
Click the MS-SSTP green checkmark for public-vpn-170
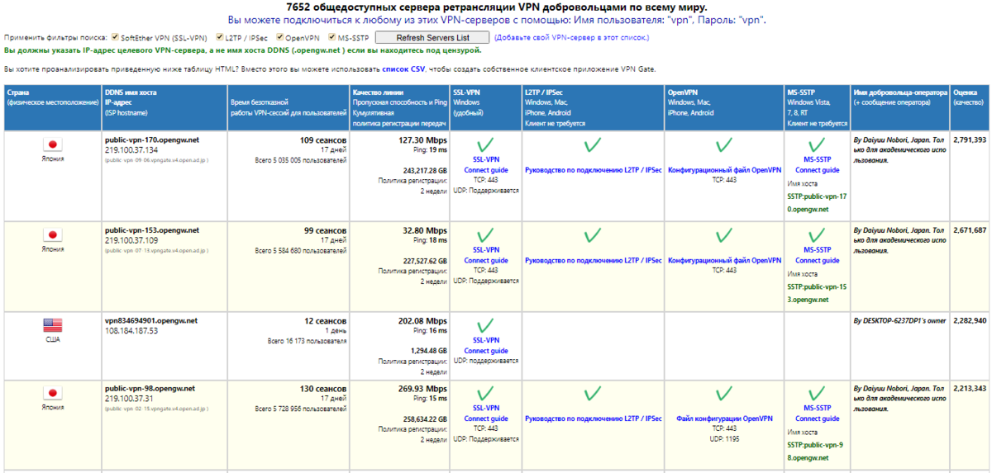(x=817, y=145)
